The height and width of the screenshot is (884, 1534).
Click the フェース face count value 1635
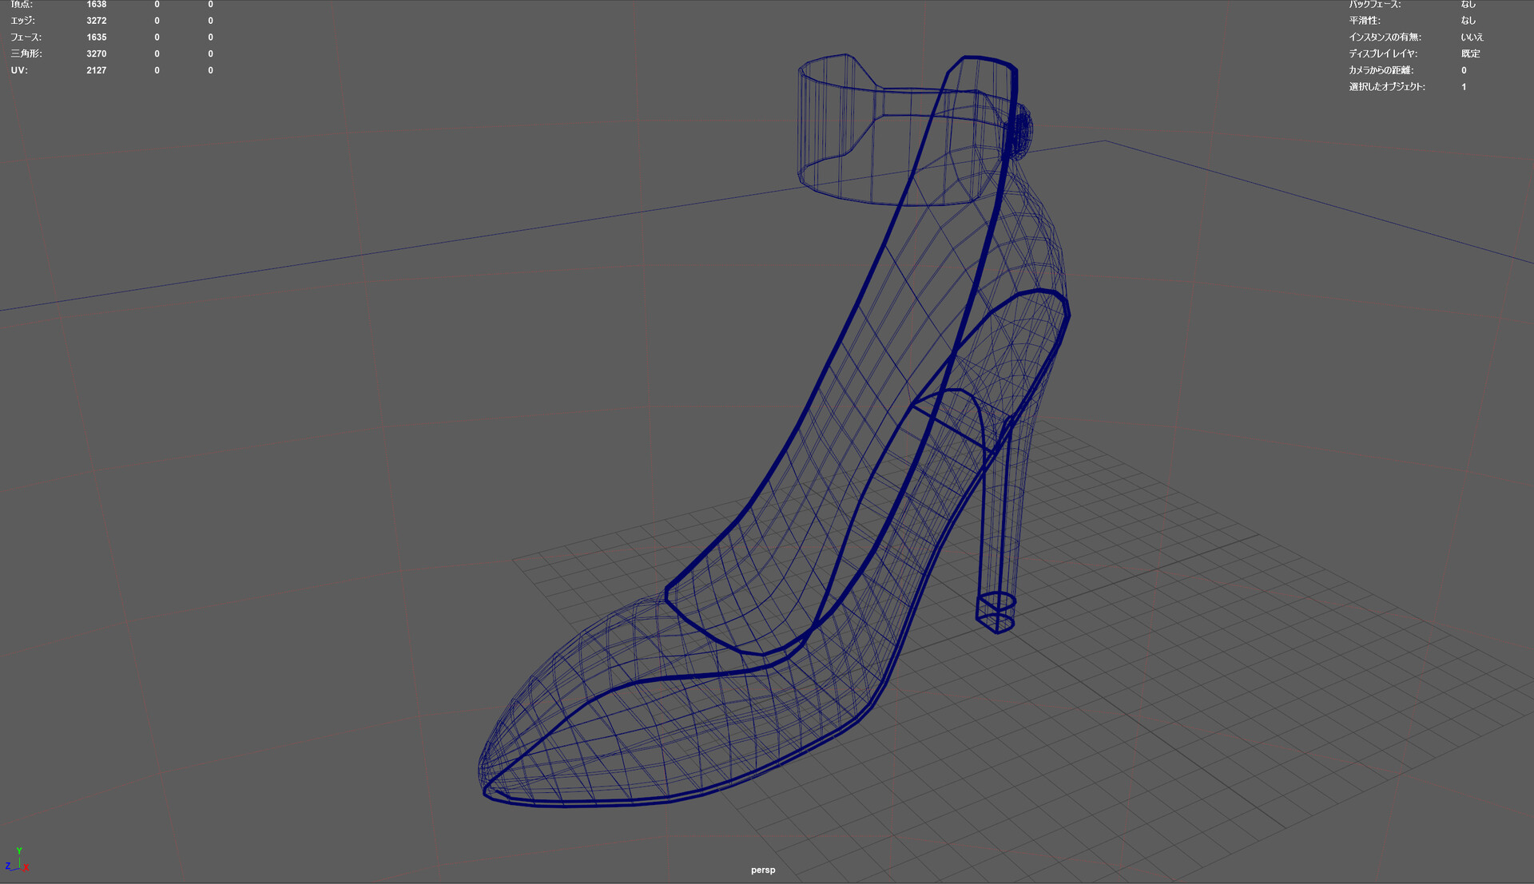coord(96,38)
